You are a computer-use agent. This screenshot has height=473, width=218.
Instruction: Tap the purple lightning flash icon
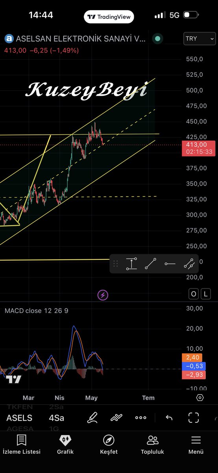click(x=103, y=295)
